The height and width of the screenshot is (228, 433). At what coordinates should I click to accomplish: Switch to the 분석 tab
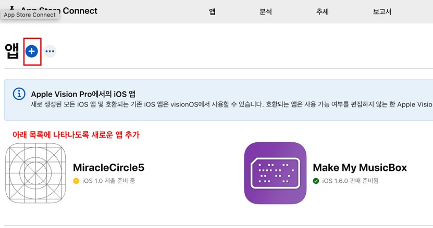tap(266, 11)
